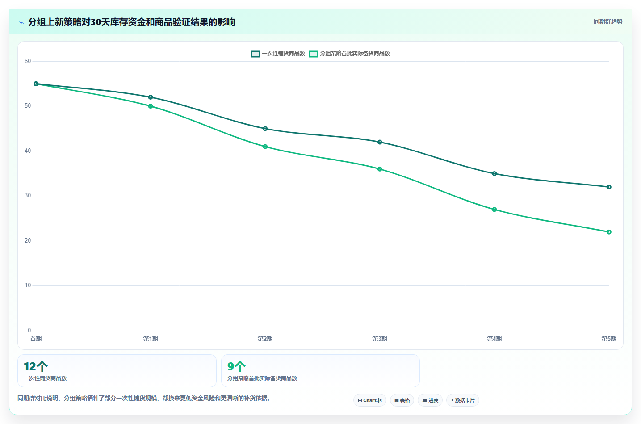
Task: Click the 30 y-axis value
Action: 28,196
